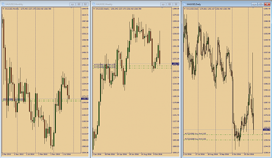The height and width of the screenshot is (158, 272).
Task: Grab the chart shift triangle in Weekly chart
Action: [162, 8]
